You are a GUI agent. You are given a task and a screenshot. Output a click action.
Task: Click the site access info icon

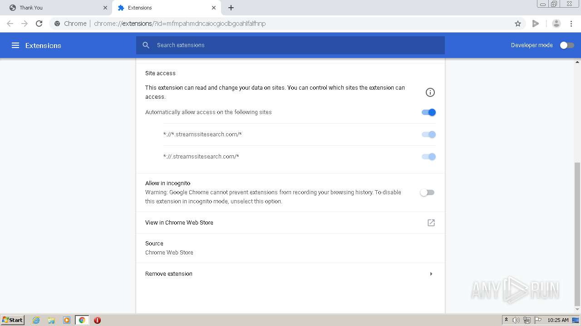point(430,92)
